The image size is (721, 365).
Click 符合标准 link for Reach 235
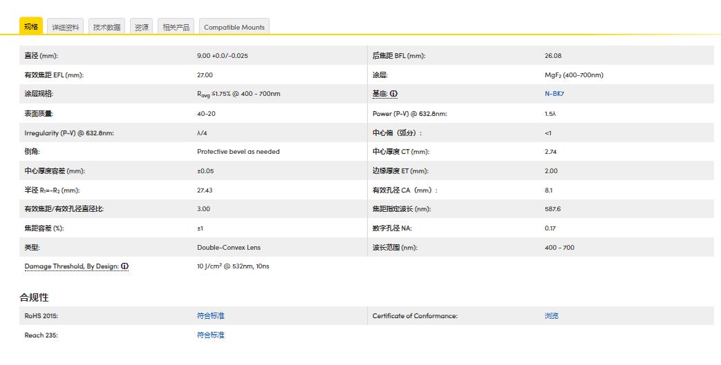coord(211,335)
